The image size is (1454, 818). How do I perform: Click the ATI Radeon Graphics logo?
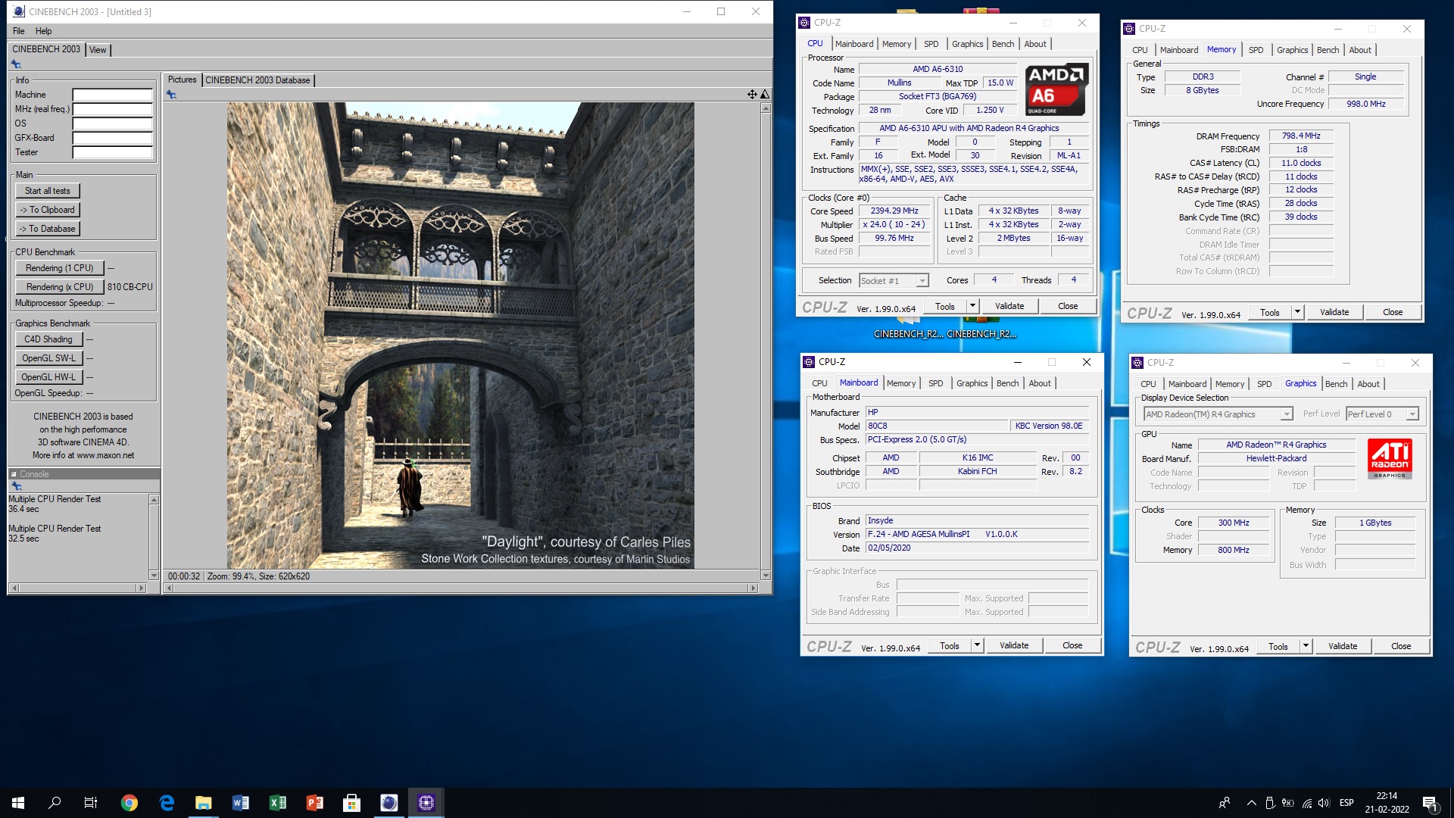(x=1390, y=459)
